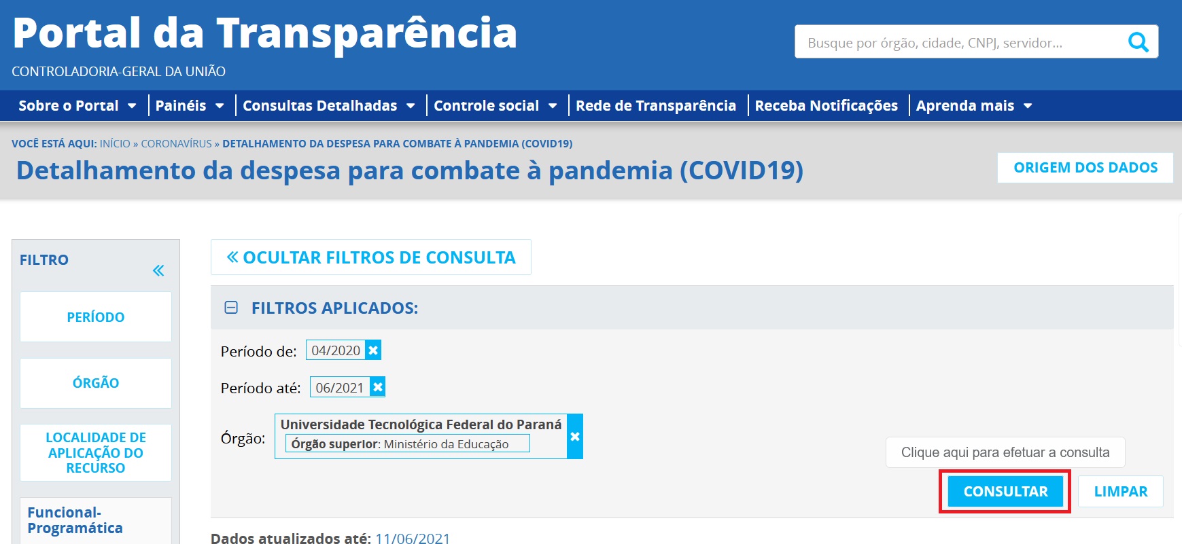The image size is (1182, 544).
Task: Hide the query filters panel
Action: click(371, 257)
